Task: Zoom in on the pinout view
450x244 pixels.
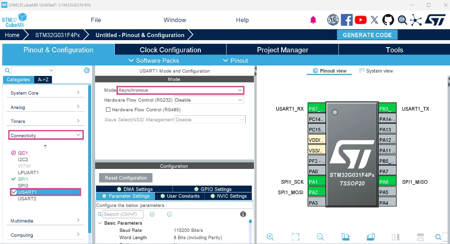Action: 270,237
